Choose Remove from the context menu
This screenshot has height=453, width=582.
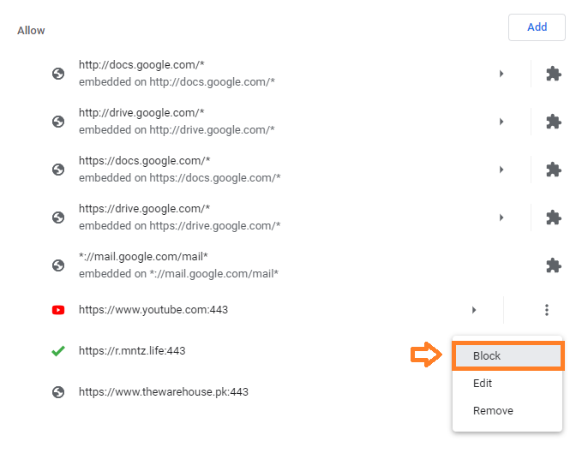[507, 411]
